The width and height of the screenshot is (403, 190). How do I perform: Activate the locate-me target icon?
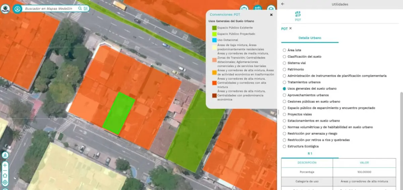[x=5, y=183]
